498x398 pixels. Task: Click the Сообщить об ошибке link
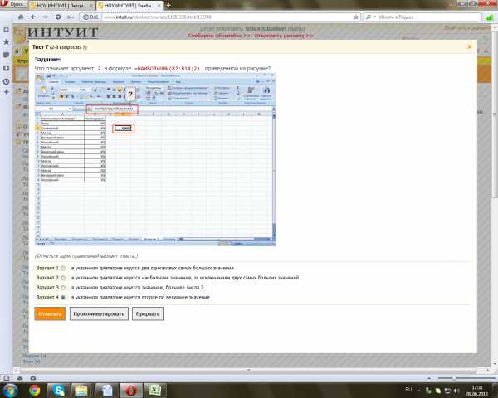click(219, 36)
